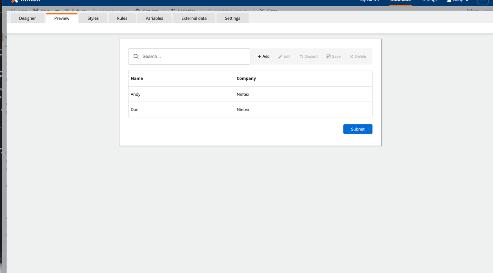Click inside the Search input field
This screenshot has height=273, width=493.
189,56
